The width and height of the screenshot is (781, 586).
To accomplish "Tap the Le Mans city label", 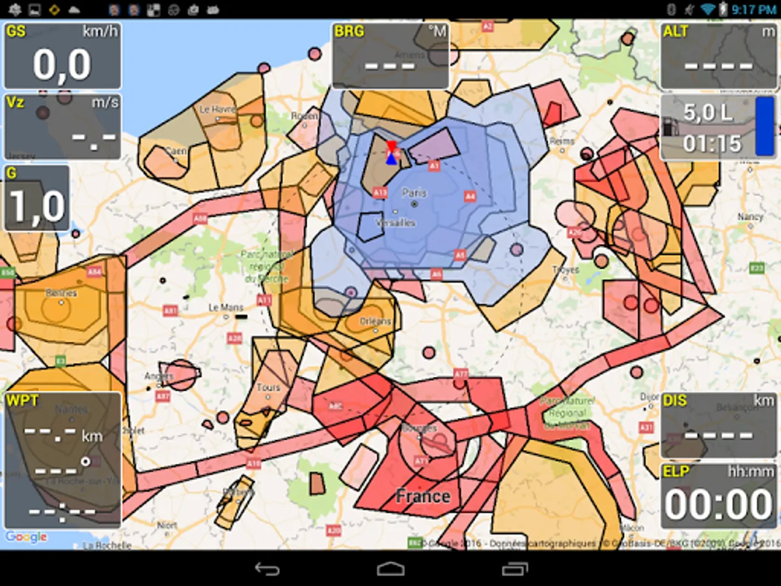I will click(x=226, y=307).
